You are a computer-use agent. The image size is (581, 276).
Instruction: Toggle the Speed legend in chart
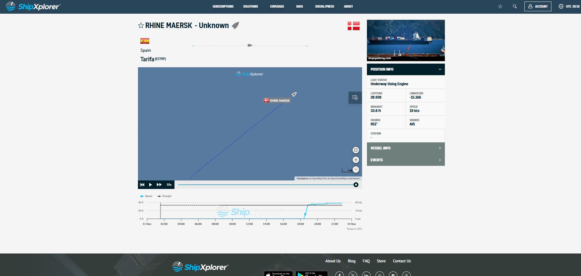coord(146,196)
